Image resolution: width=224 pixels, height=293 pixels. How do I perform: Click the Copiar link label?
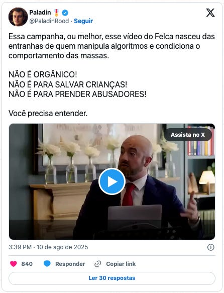tap(121, 264)
